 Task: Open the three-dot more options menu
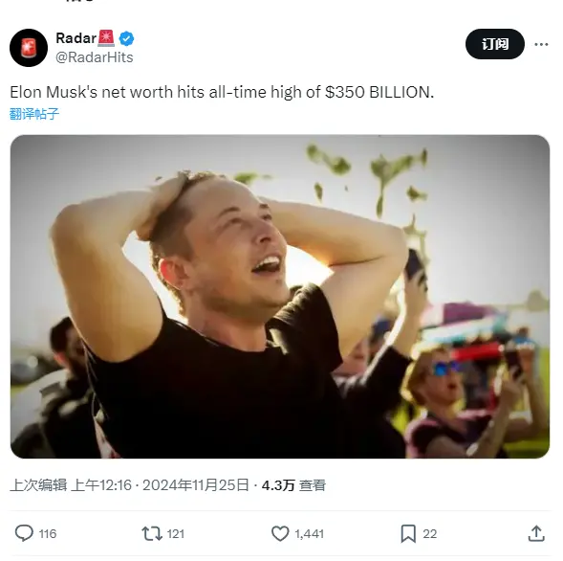coord(541,44)
